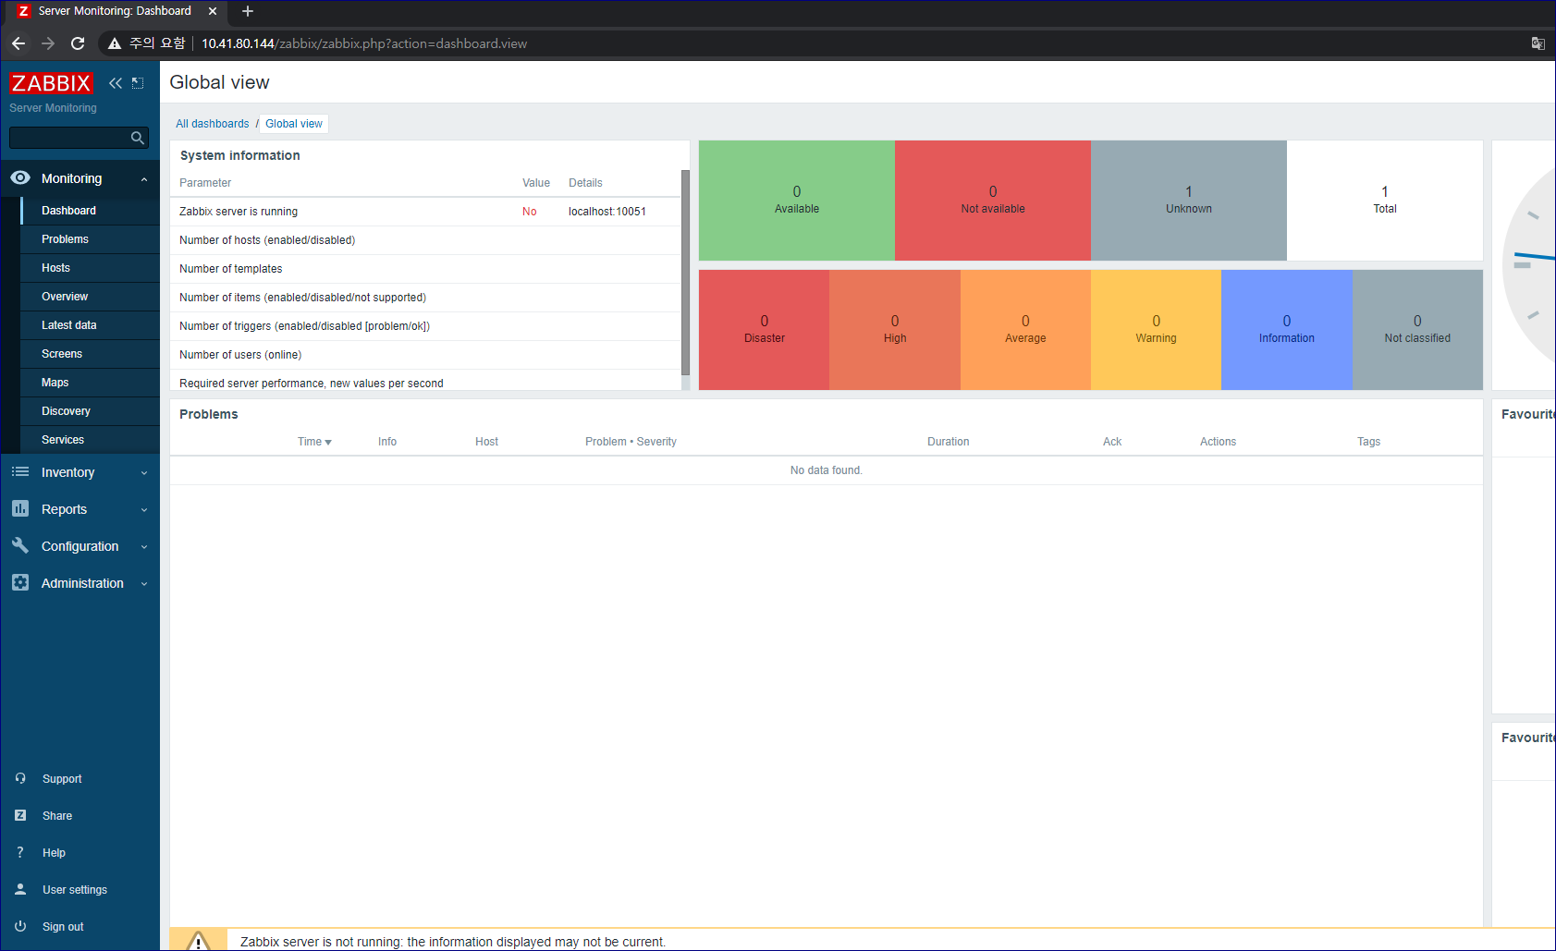Click the hide sidebar icon

point(138,83)
